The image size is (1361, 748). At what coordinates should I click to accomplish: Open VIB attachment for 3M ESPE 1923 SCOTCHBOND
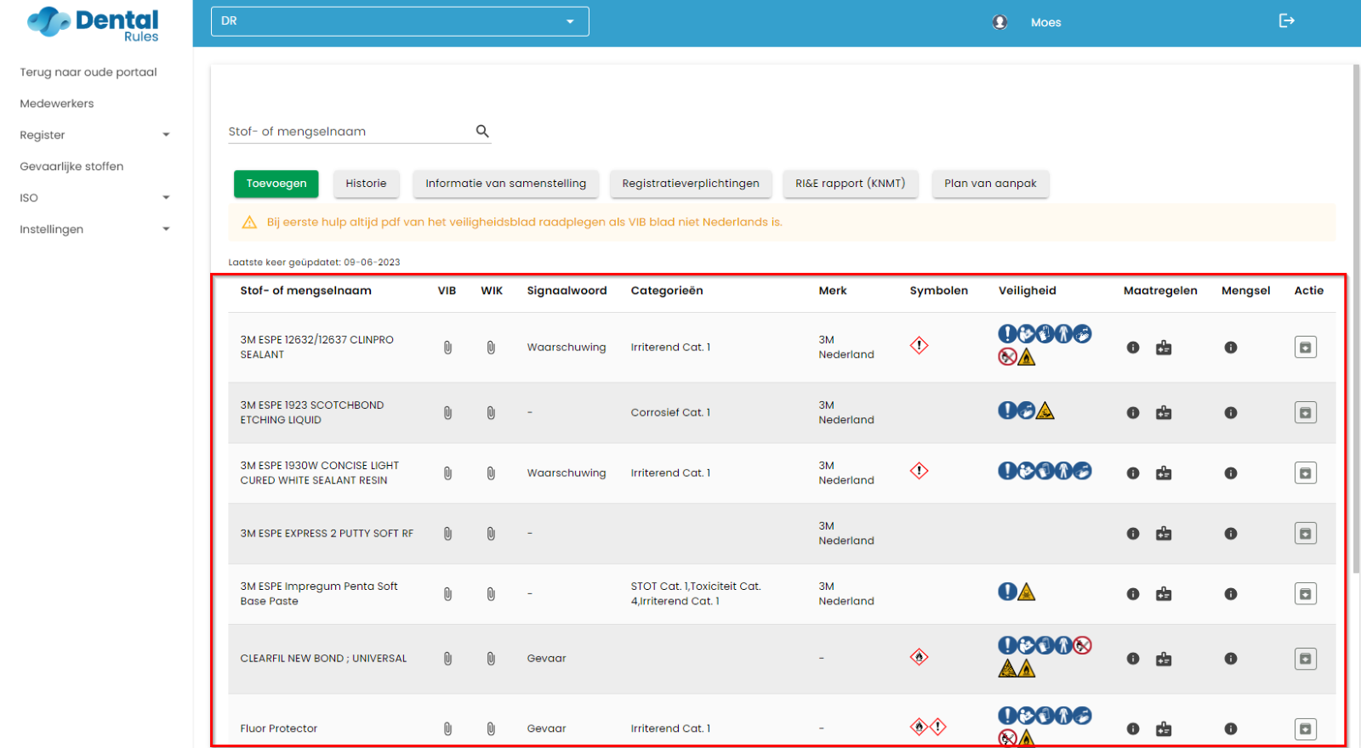click(447, 413)
